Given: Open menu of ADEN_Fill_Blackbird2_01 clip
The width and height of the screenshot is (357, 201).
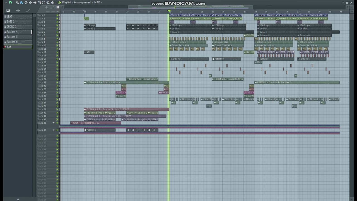Looking at the screenshot, I should point(72,123).
